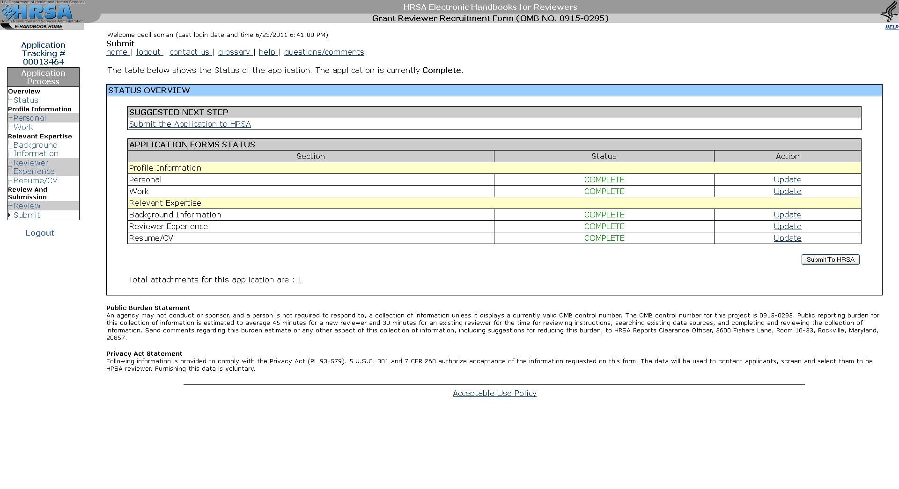
Task: Click the HHS eagle emblem icon
Action: click(889, 11)
